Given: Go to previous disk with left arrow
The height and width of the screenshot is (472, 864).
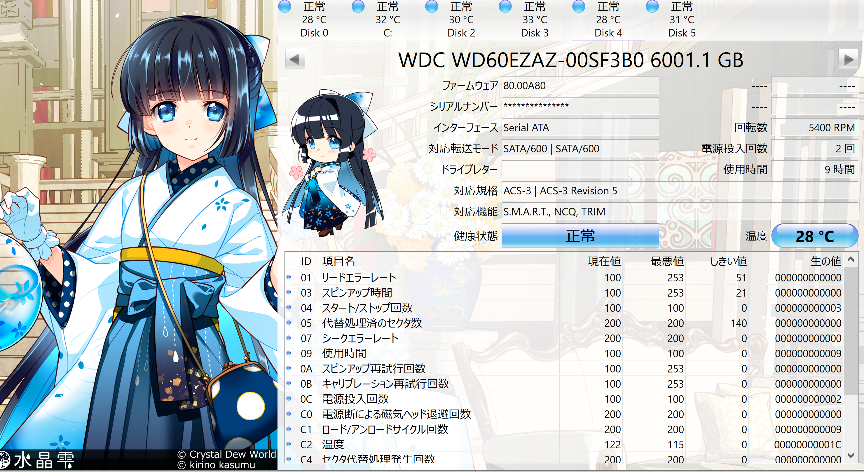Looking at the screenshot, I should tap(295, 59).
